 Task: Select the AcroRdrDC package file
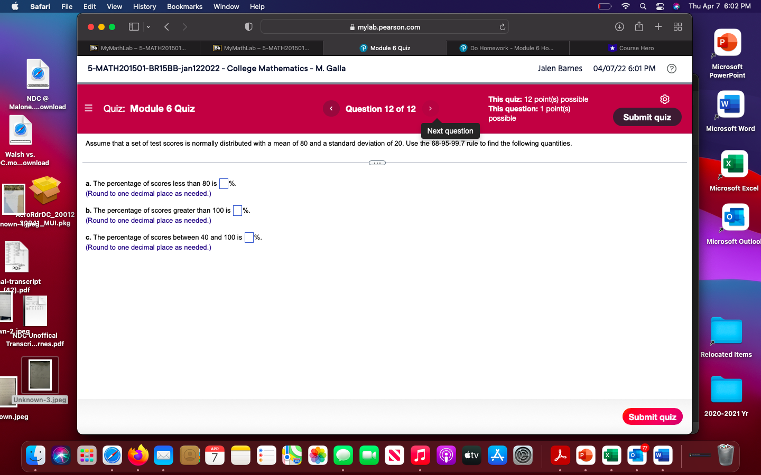[45, 191]
